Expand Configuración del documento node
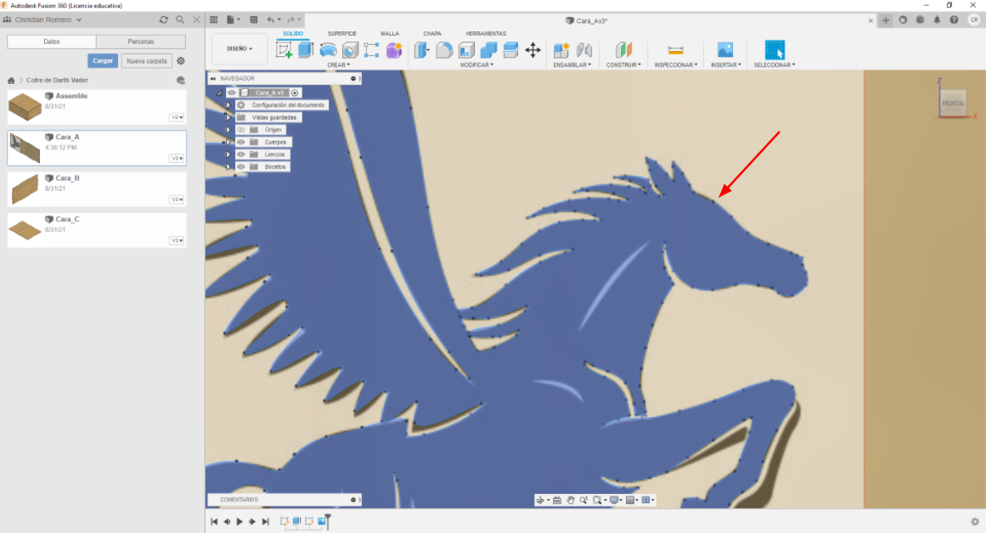This screenshot has height=533, width=986. click(x=228, y=105)
